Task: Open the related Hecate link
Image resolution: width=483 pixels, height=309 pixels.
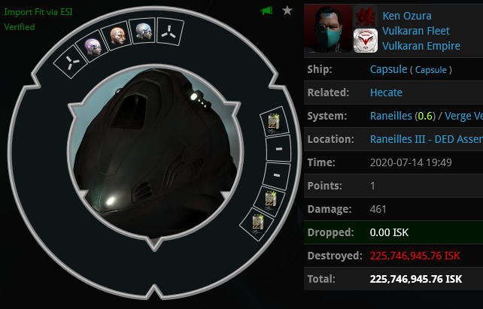Action: tap(386, 92)
